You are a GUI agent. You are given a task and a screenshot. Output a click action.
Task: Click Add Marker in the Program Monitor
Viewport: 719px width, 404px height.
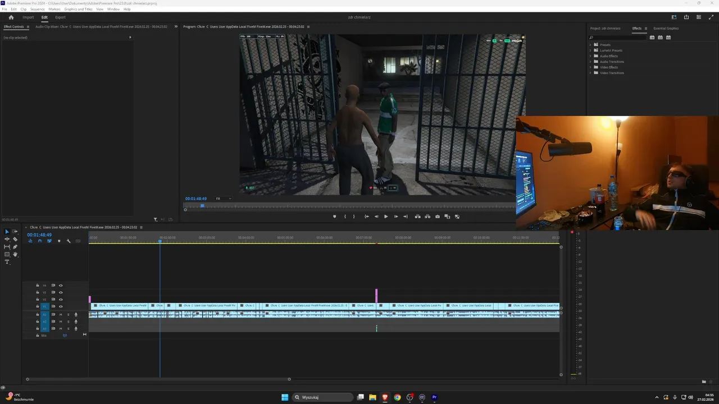(x=334, y=217)
